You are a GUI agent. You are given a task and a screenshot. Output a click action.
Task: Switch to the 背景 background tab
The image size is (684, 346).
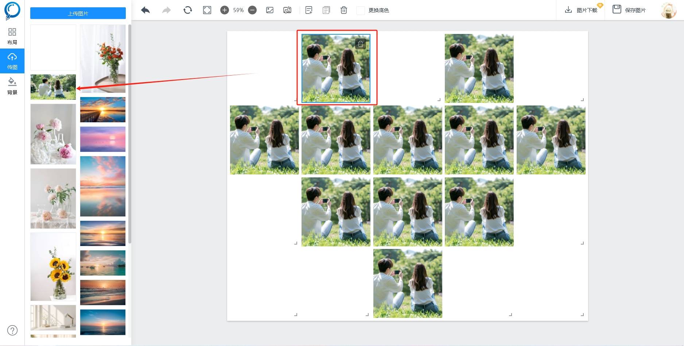click(12, 86)
